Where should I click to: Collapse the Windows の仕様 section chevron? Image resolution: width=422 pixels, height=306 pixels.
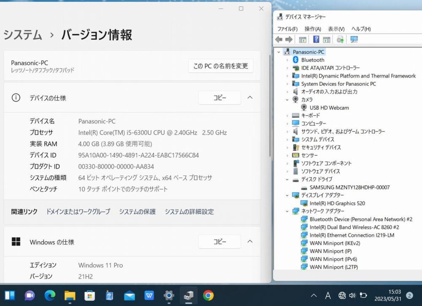[x=250, y=242]
